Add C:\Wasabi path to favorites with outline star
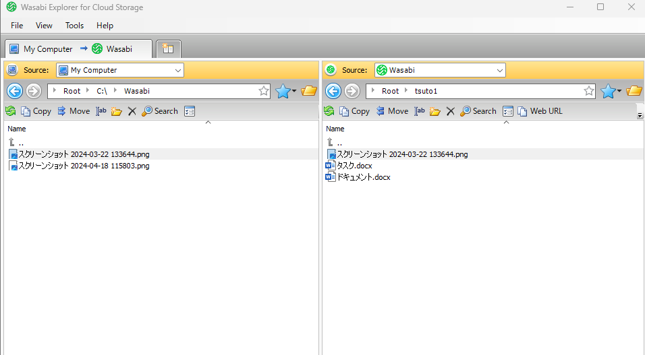The height and width of the screenshot is (355, 645). pyautogui.click(x=264, y=91)
